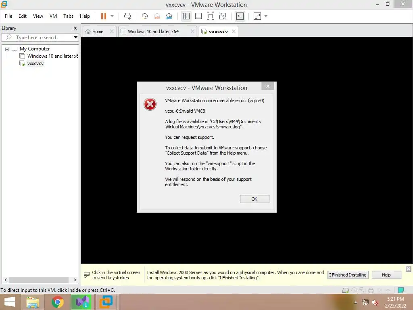Open the Windows Start button
Viewport: 413px width, 310px height.
pyautogui.click(x=10, y=302)
